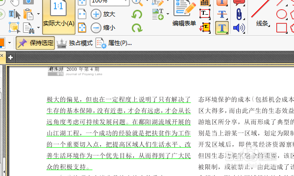Click right column line starting 态环境保护的成本
Screen dimensions: 294x176
[x=246, y=99]
